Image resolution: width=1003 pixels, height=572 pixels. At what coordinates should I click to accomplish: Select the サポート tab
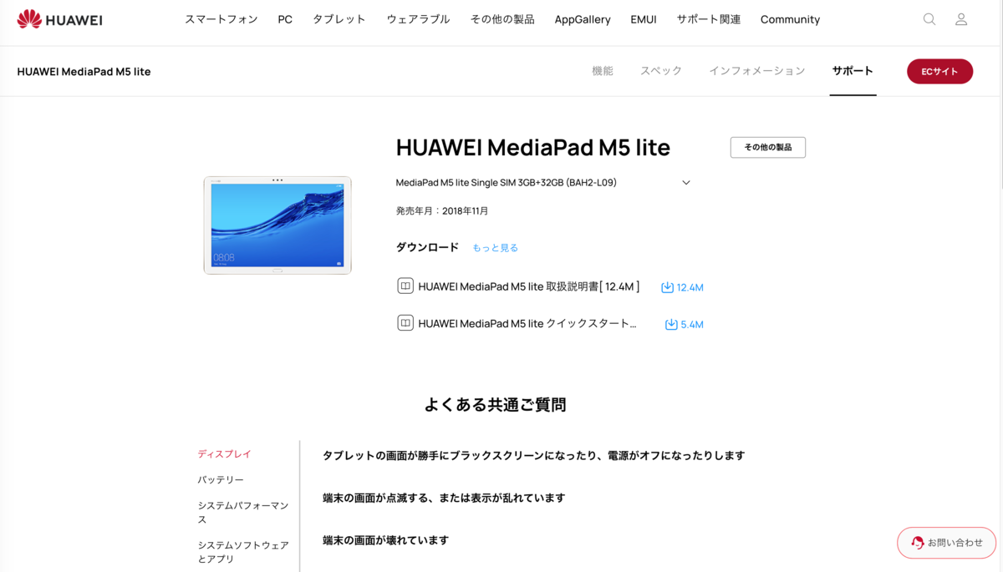[x=853, y=71]
